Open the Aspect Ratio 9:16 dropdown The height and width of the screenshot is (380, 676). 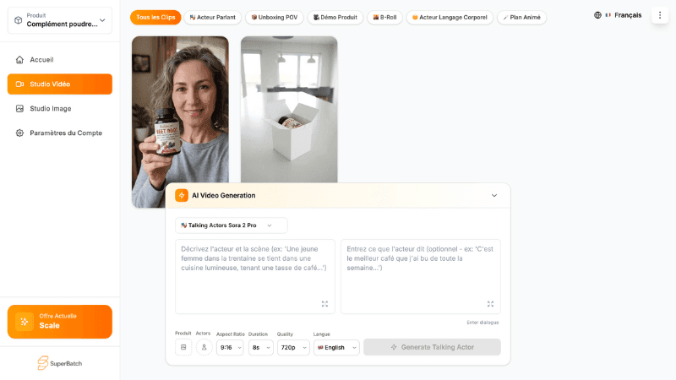230,347
